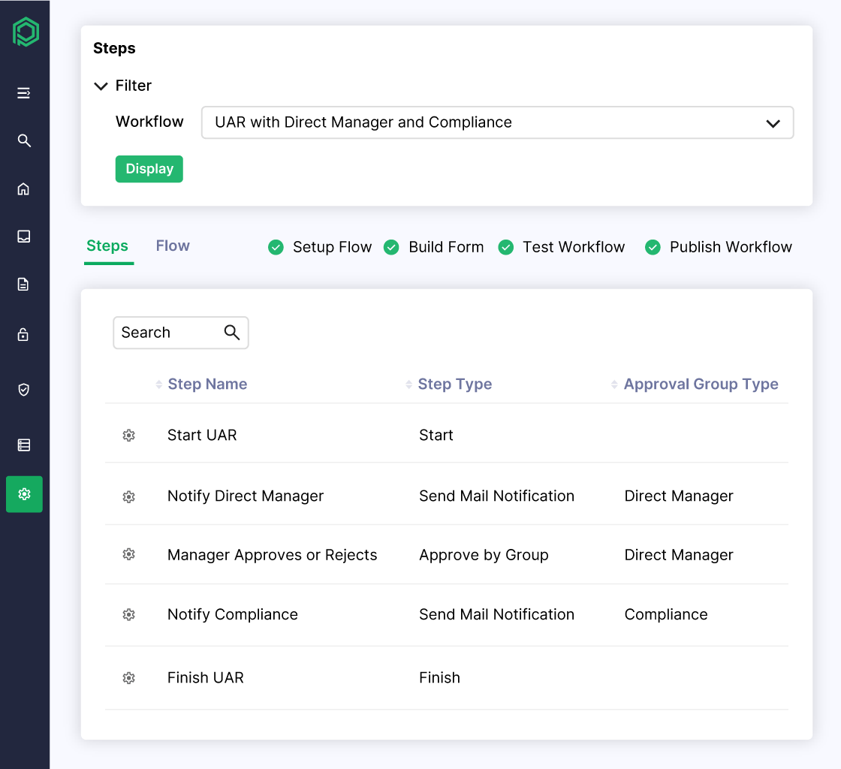Click the Test Workflow checkmark indicator
The image size is (841, 769).
click(x=505, y=246)
